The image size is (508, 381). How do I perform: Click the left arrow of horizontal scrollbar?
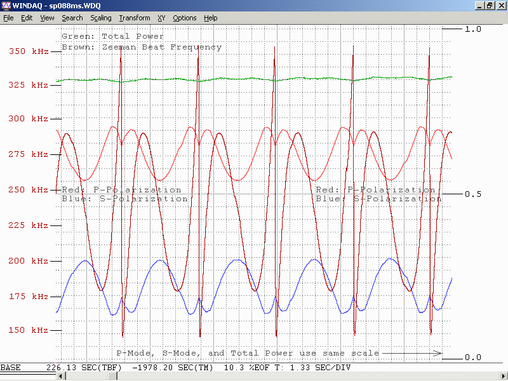[x=61, y=377]
